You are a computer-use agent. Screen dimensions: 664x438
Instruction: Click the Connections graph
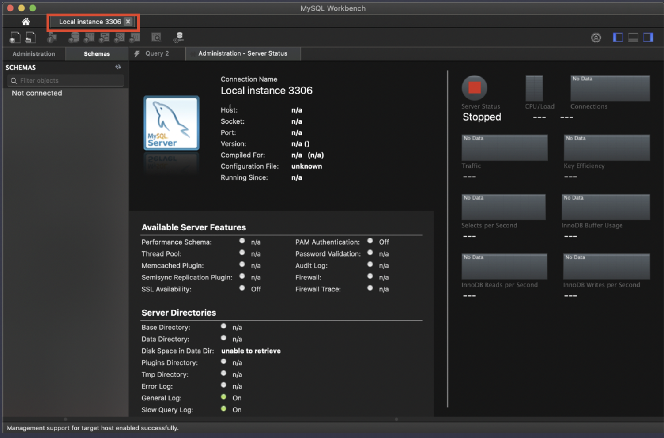point(610,88)
